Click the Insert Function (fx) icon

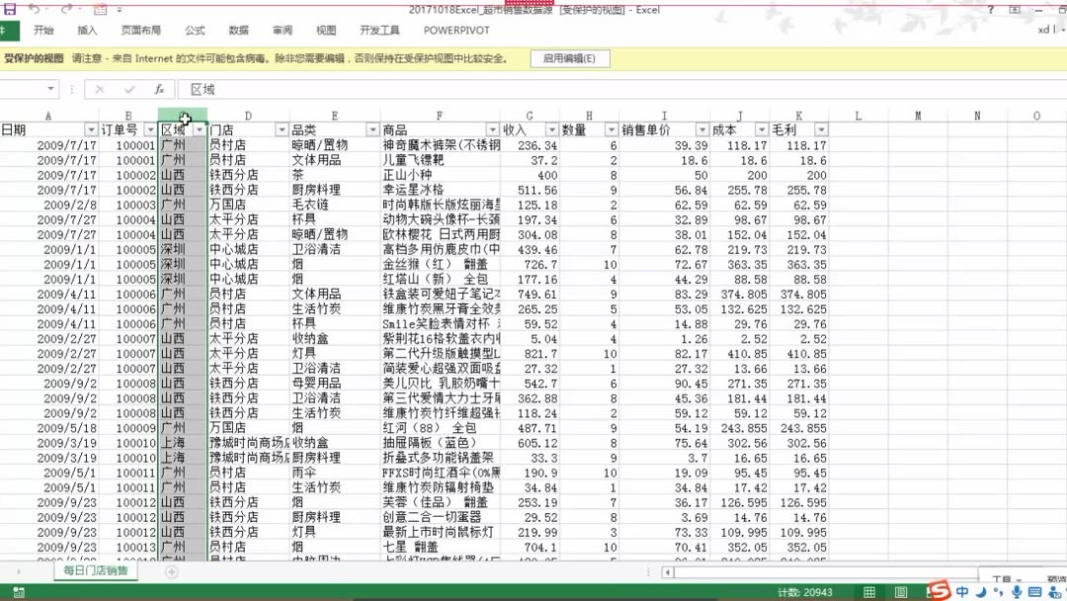[158, 89]
